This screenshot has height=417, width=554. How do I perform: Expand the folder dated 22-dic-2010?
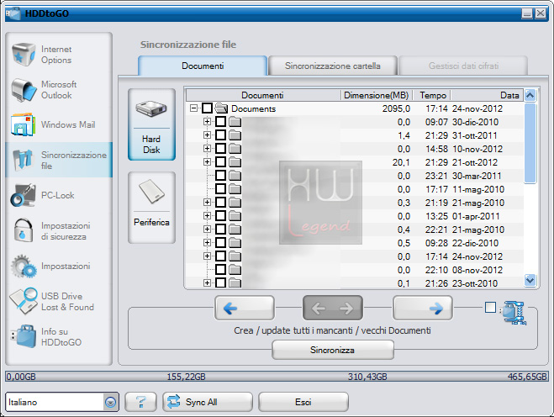click(x=208, y=242)
